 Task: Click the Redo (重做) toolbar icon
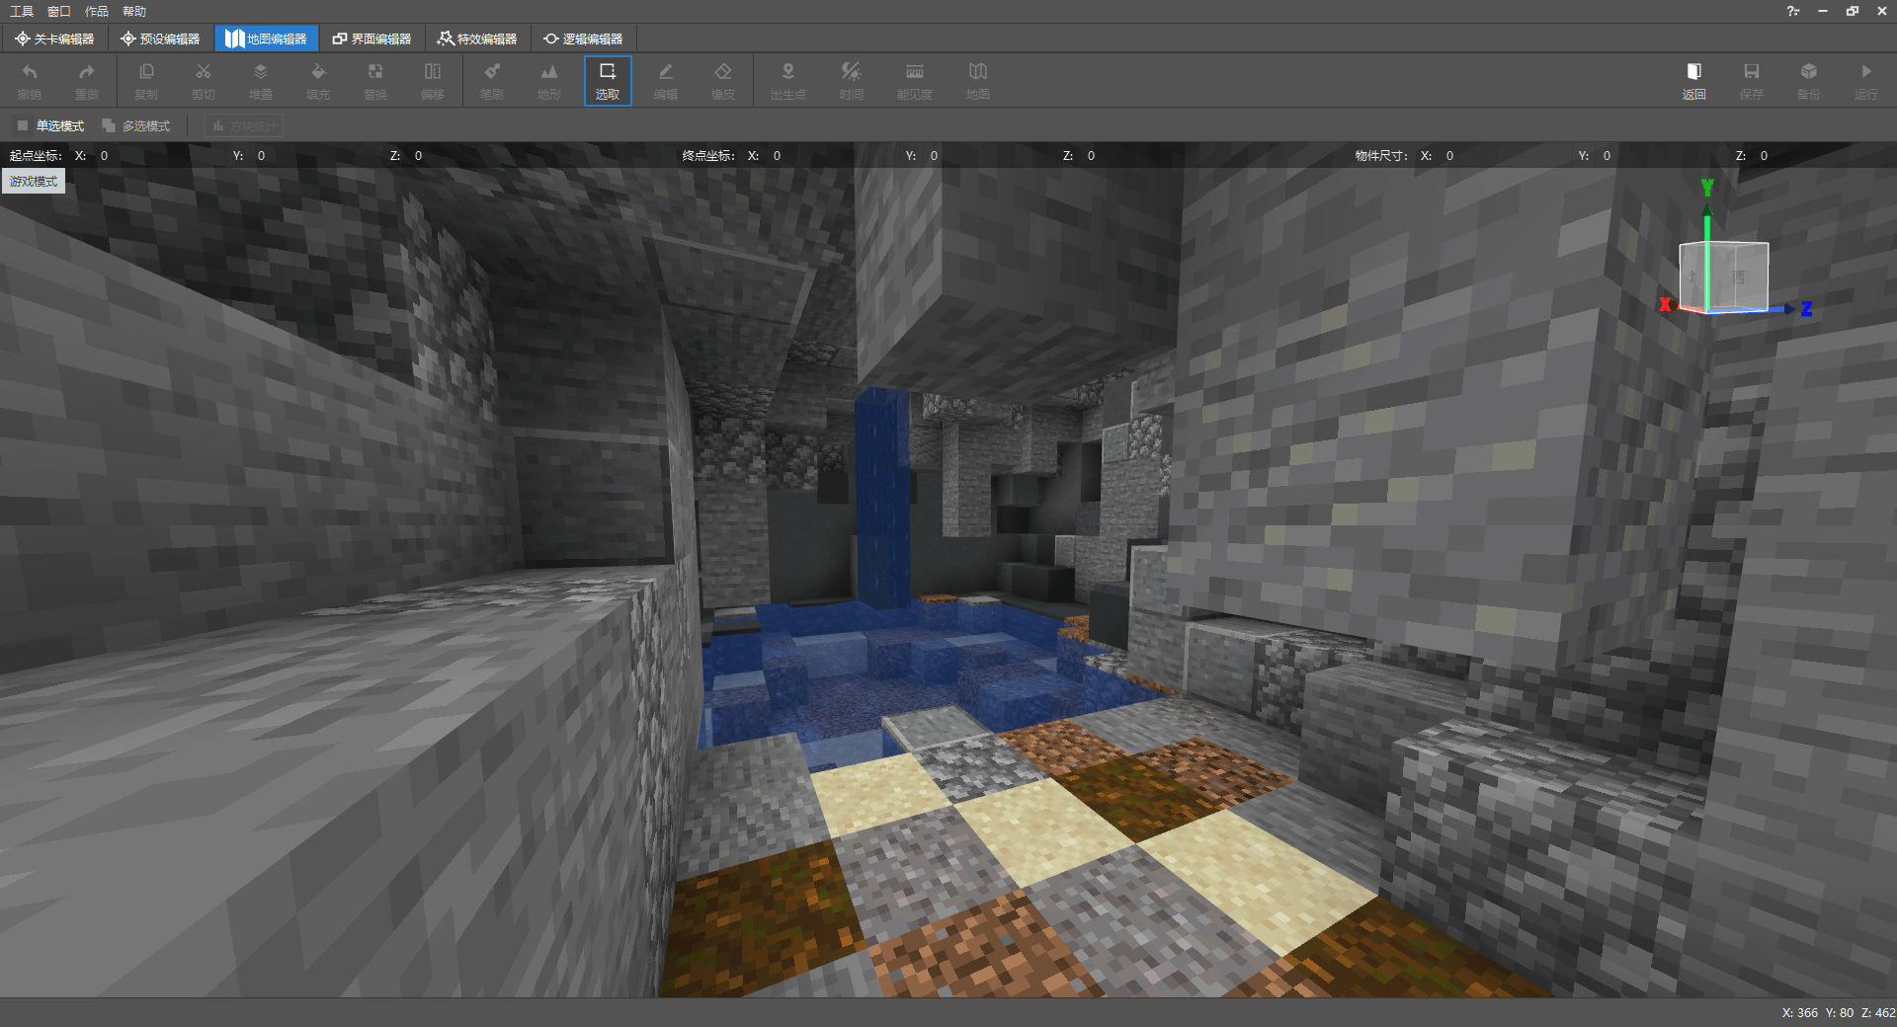(87, 80)
